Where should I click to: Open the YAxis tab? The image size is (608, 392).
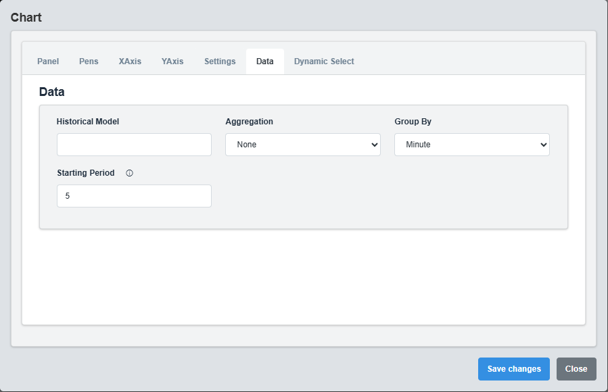172,61
